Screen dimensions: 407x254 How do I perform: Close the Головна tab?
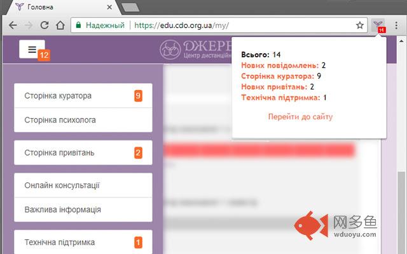pyautogui.click(x=109, y=7)
